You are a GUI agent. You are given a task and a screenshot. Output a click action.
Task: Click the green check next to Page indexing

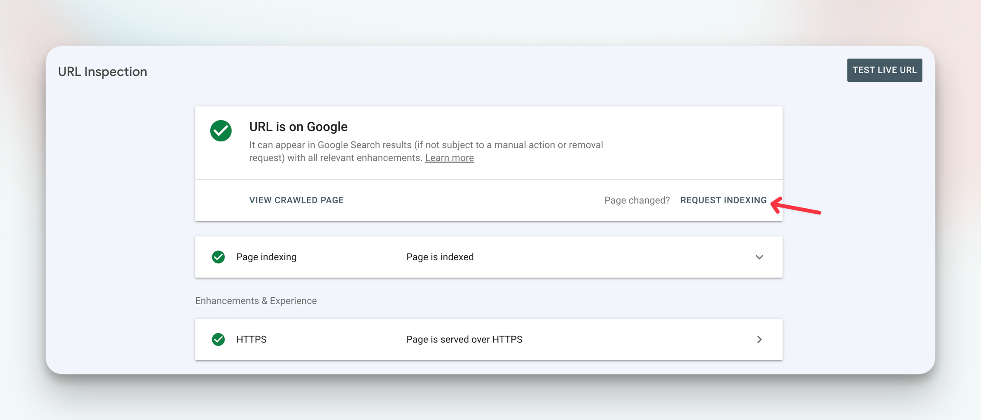218,257
